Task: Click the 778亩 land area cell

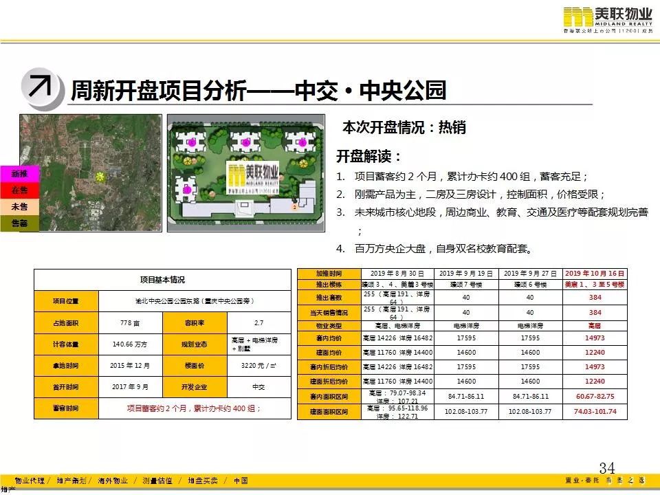Action: 131,323
